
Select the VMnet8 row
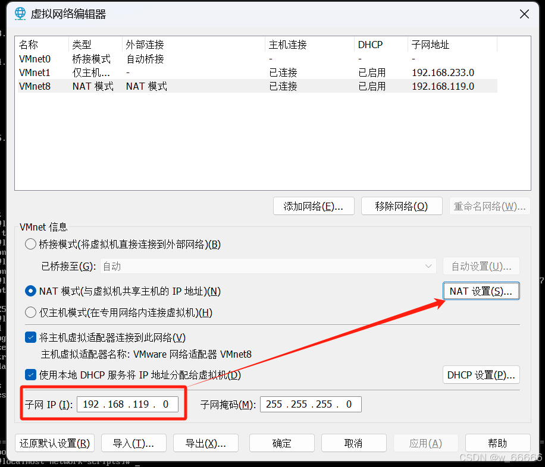[x=258, y=86]
